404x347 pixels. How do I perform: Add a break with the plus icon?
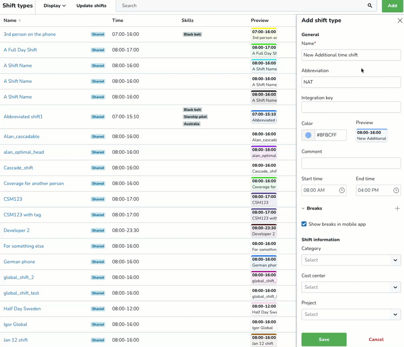point(397,208)
